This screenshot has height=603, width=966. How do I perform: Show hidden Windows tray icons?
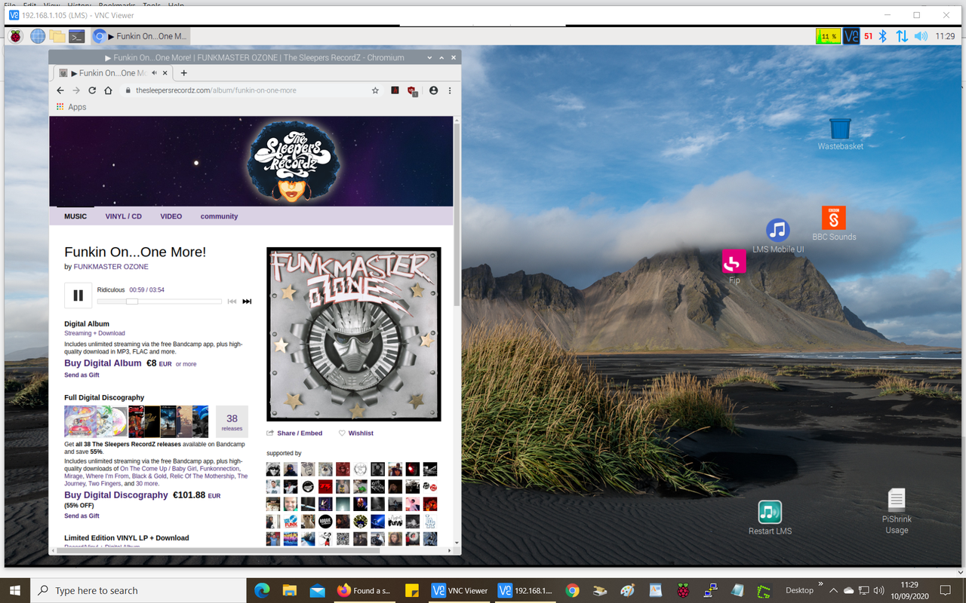click(833, 590)
